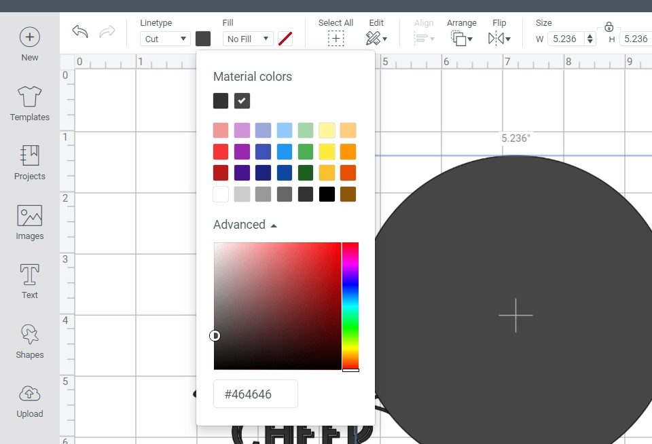Open the Projects notebook icon
Image resolution: width=652 pixels, height=444 pixels.
pos(29,155)
